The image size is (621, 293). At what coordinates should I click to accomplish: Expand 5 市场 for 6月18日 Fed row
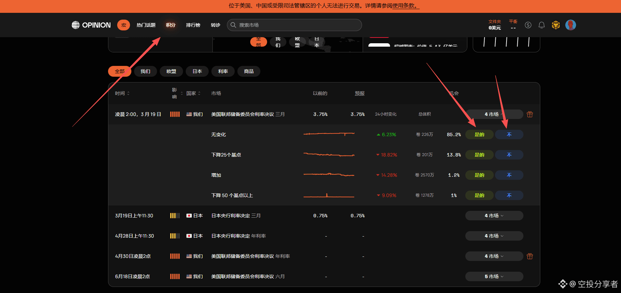[494, 276]
